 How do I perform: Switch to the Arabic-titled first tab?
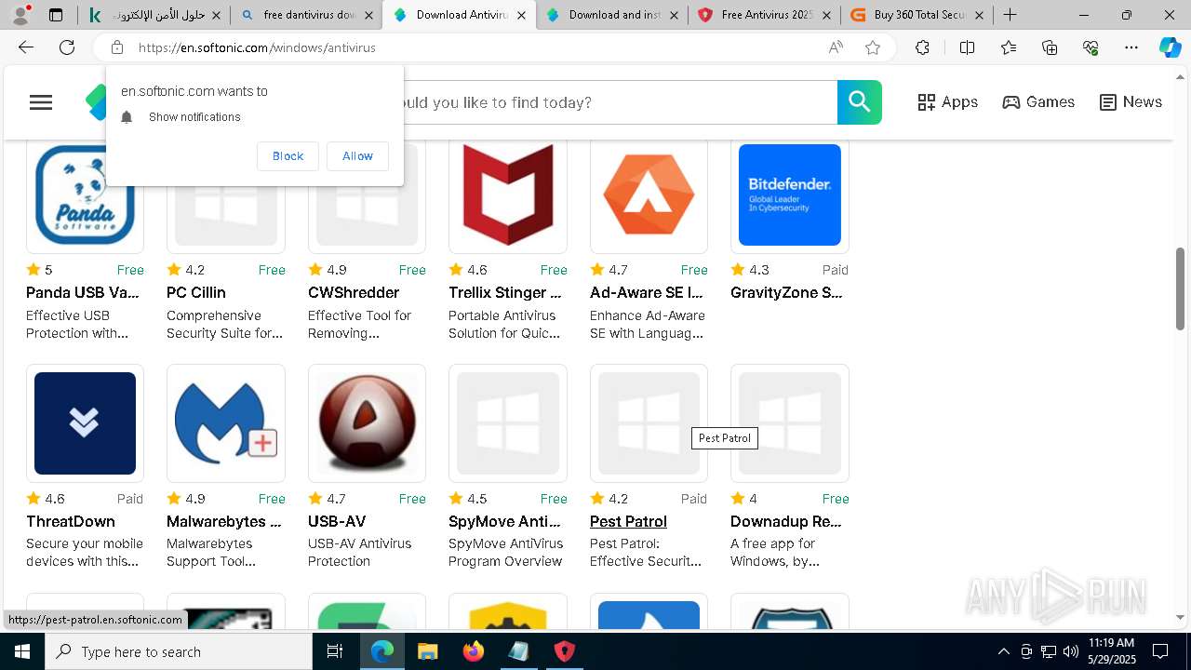[x=154, y=15]
